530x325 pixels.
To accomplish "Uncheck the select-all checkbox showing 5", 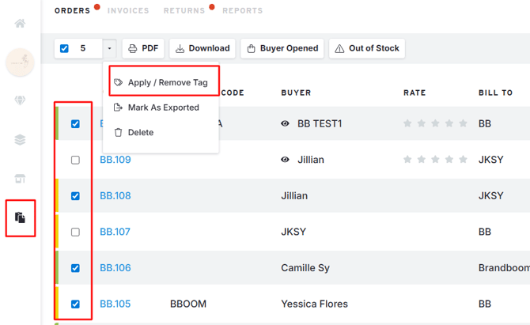I will 64,48.
